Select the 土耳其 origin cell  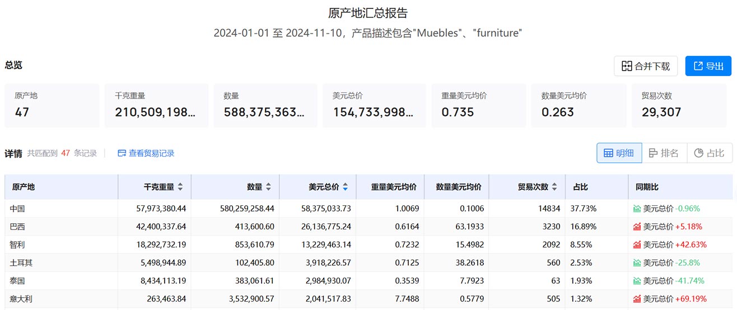pyautogui.click(x=62, y=262)
